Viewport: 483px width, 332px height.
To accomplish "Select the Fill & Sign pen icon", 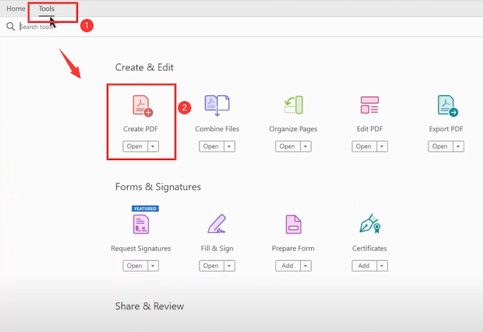I will (x=217, y=224).
